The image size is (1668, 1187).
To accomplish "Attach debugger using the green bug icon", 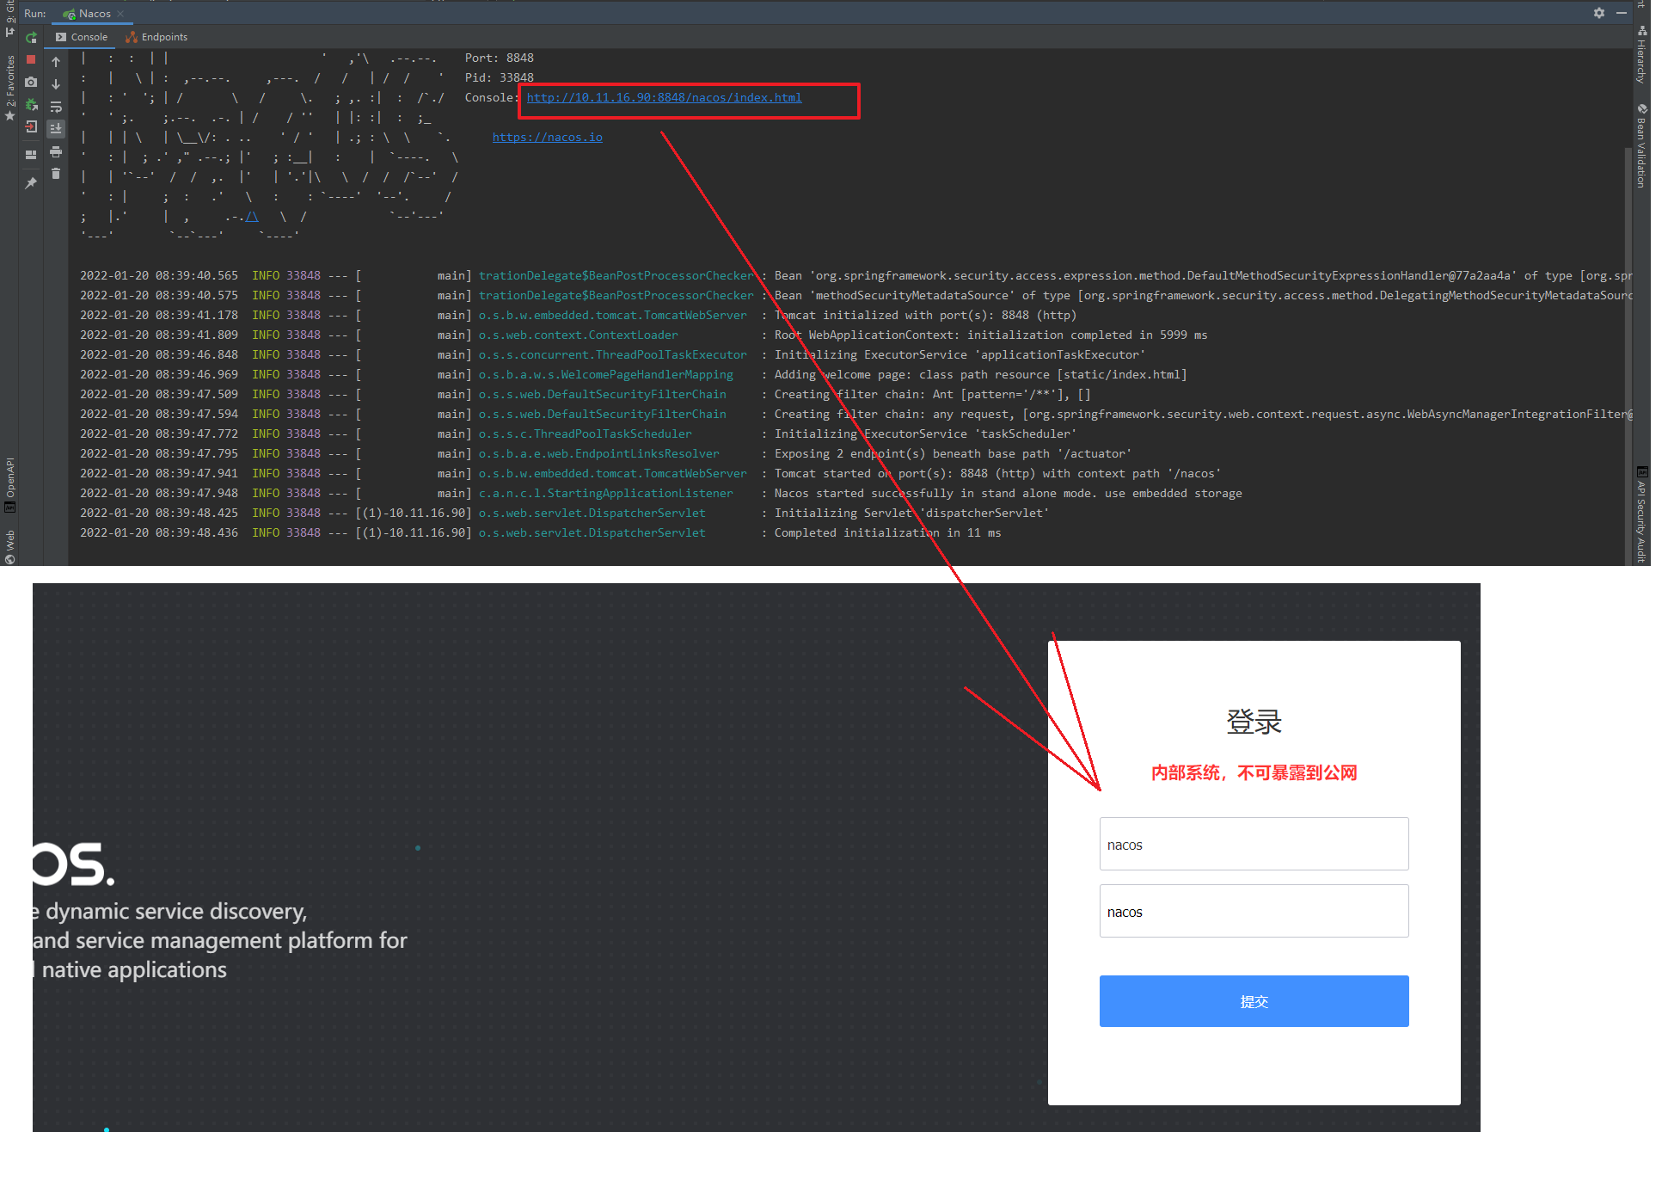I will coord(31,105).
